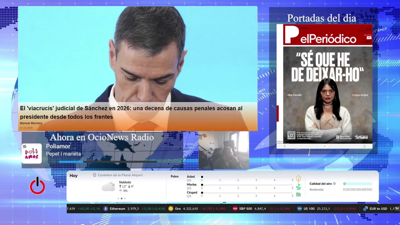The width and height of the screenshot is (400, 225).
Task: Click the Árbol tree pollen icon
Action: pyautogui.click(x=298, y=178)
